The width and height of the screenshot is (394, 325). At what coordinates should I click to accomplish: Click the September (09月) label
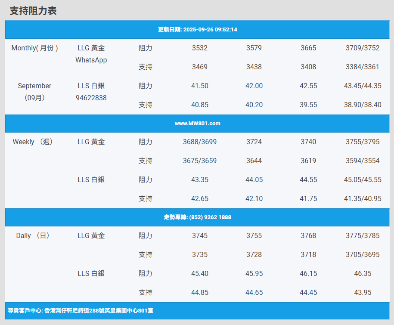tap(34, 92)
